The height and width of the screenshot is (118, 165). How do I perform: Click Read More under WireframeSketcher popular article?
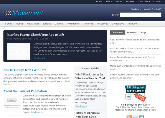tap(81, 106)
